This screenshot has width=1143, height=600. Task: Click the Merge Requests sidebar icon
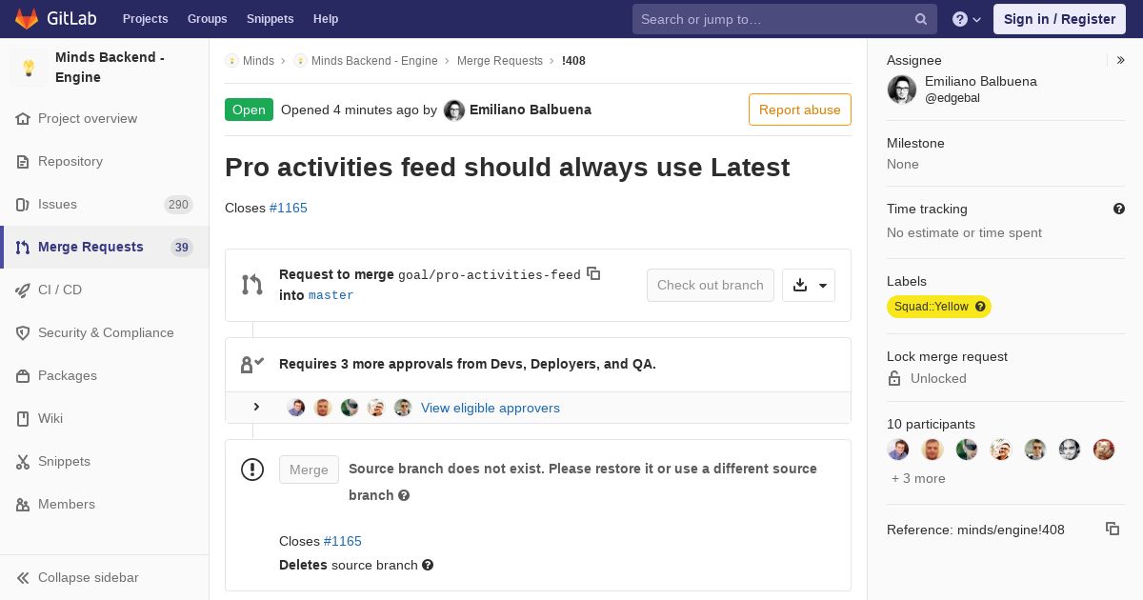23,248
